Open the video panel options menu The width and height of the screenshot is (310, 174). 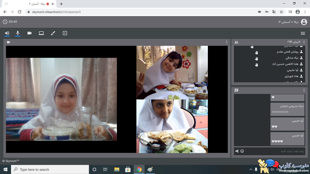pyautogui.click(x=227, y=42)
